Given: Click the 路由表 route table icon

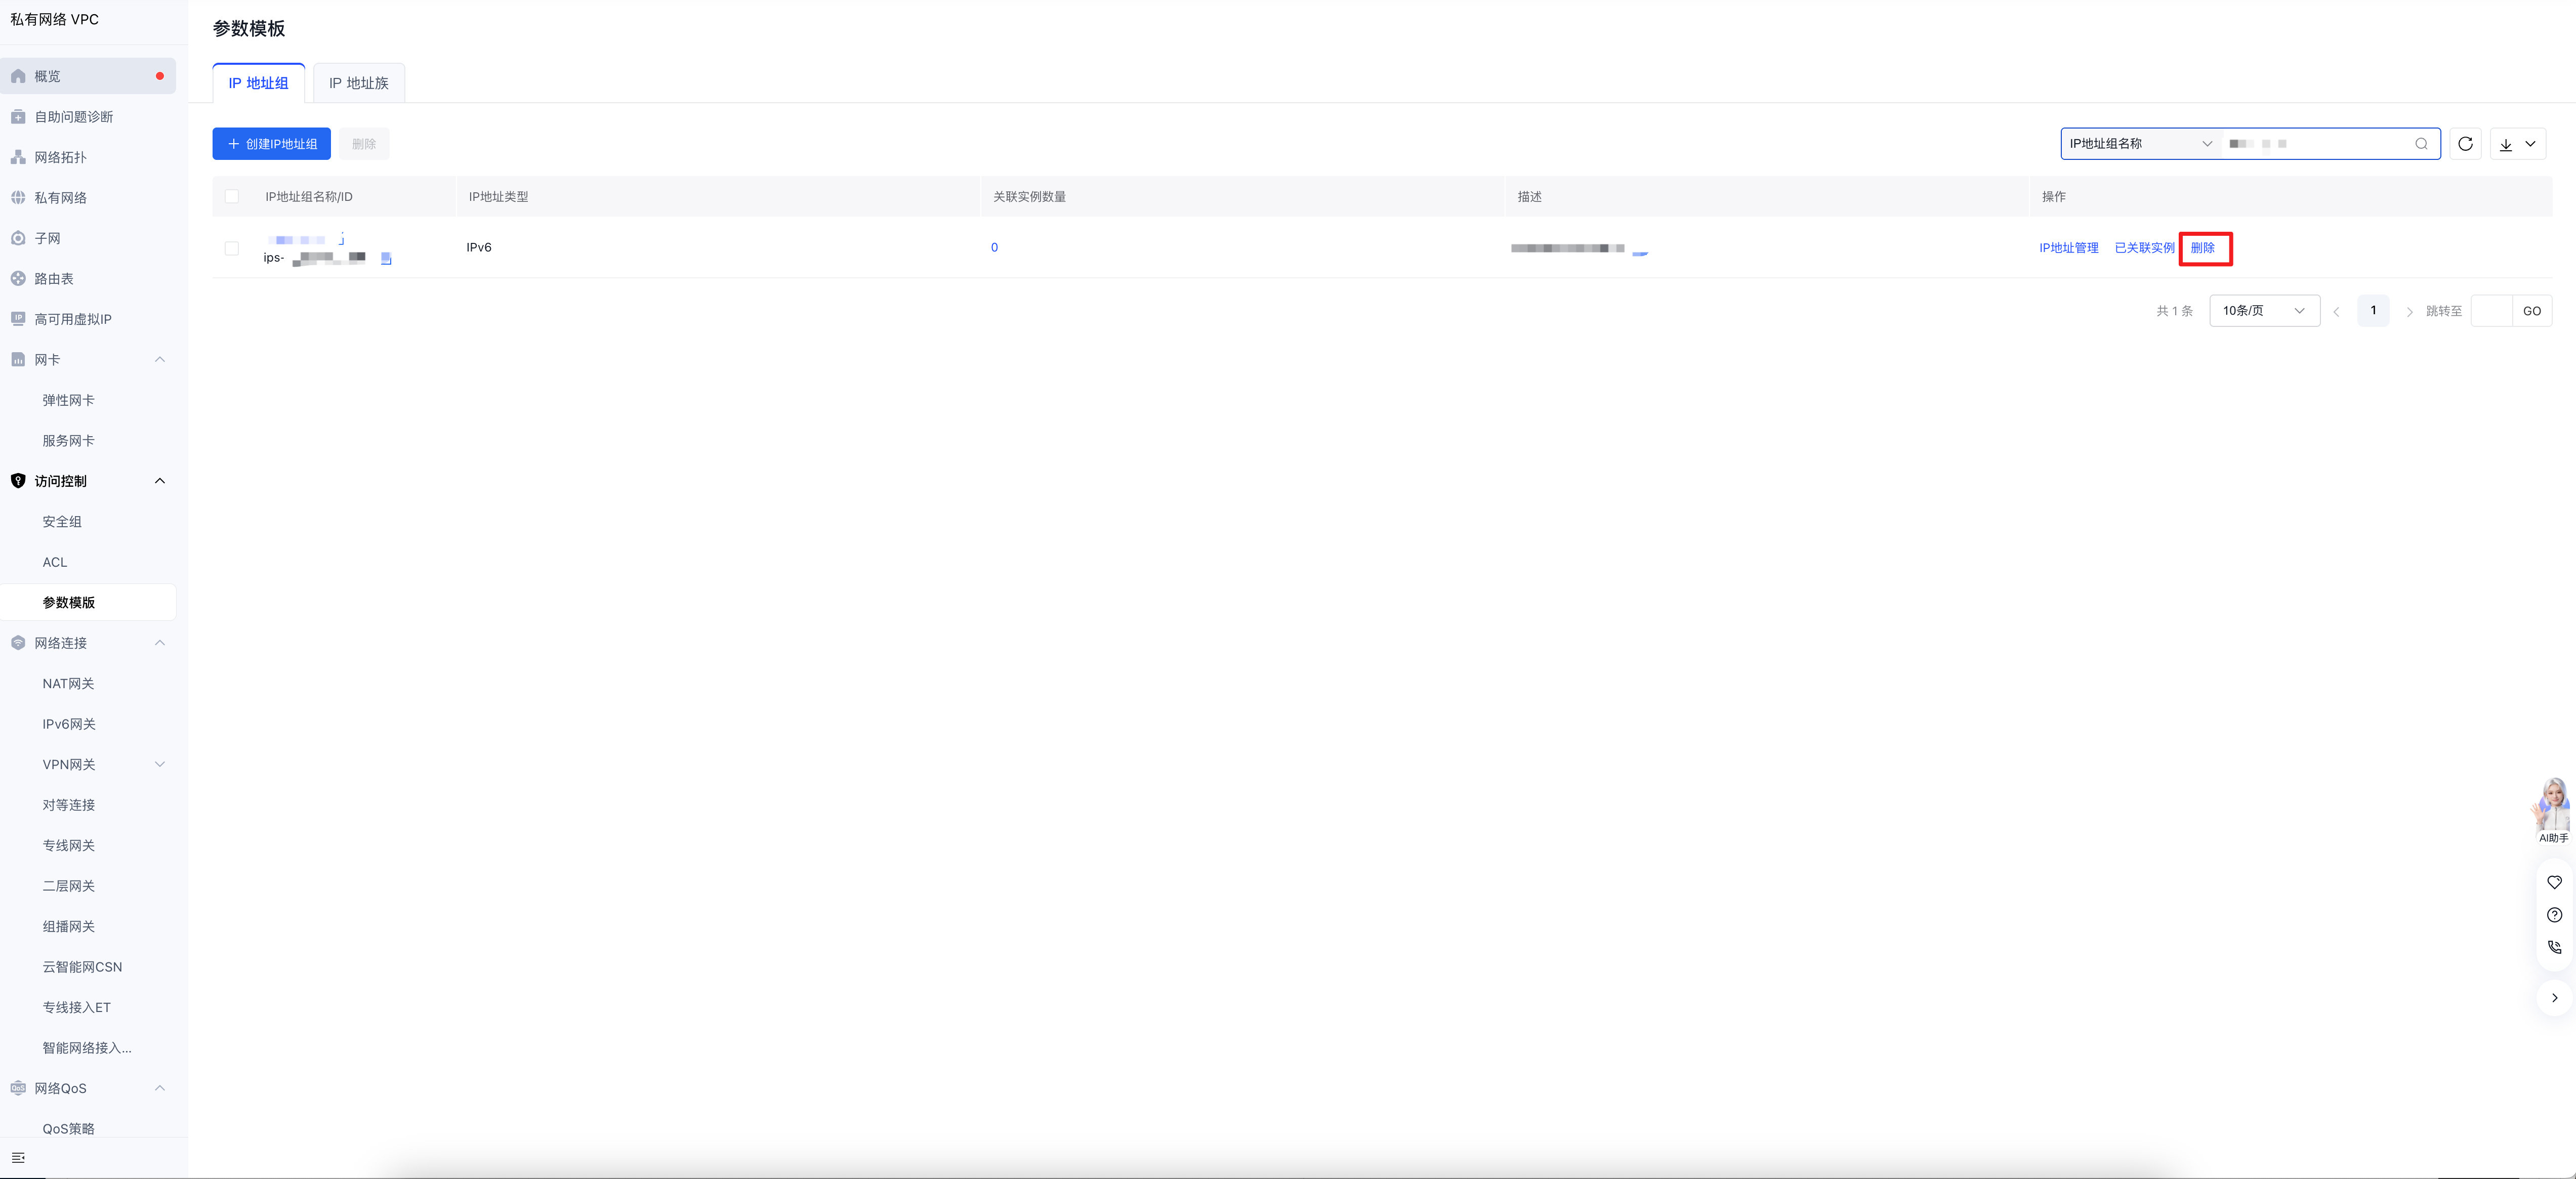Looking at the screenshot, I should click(x=18, y=279).
